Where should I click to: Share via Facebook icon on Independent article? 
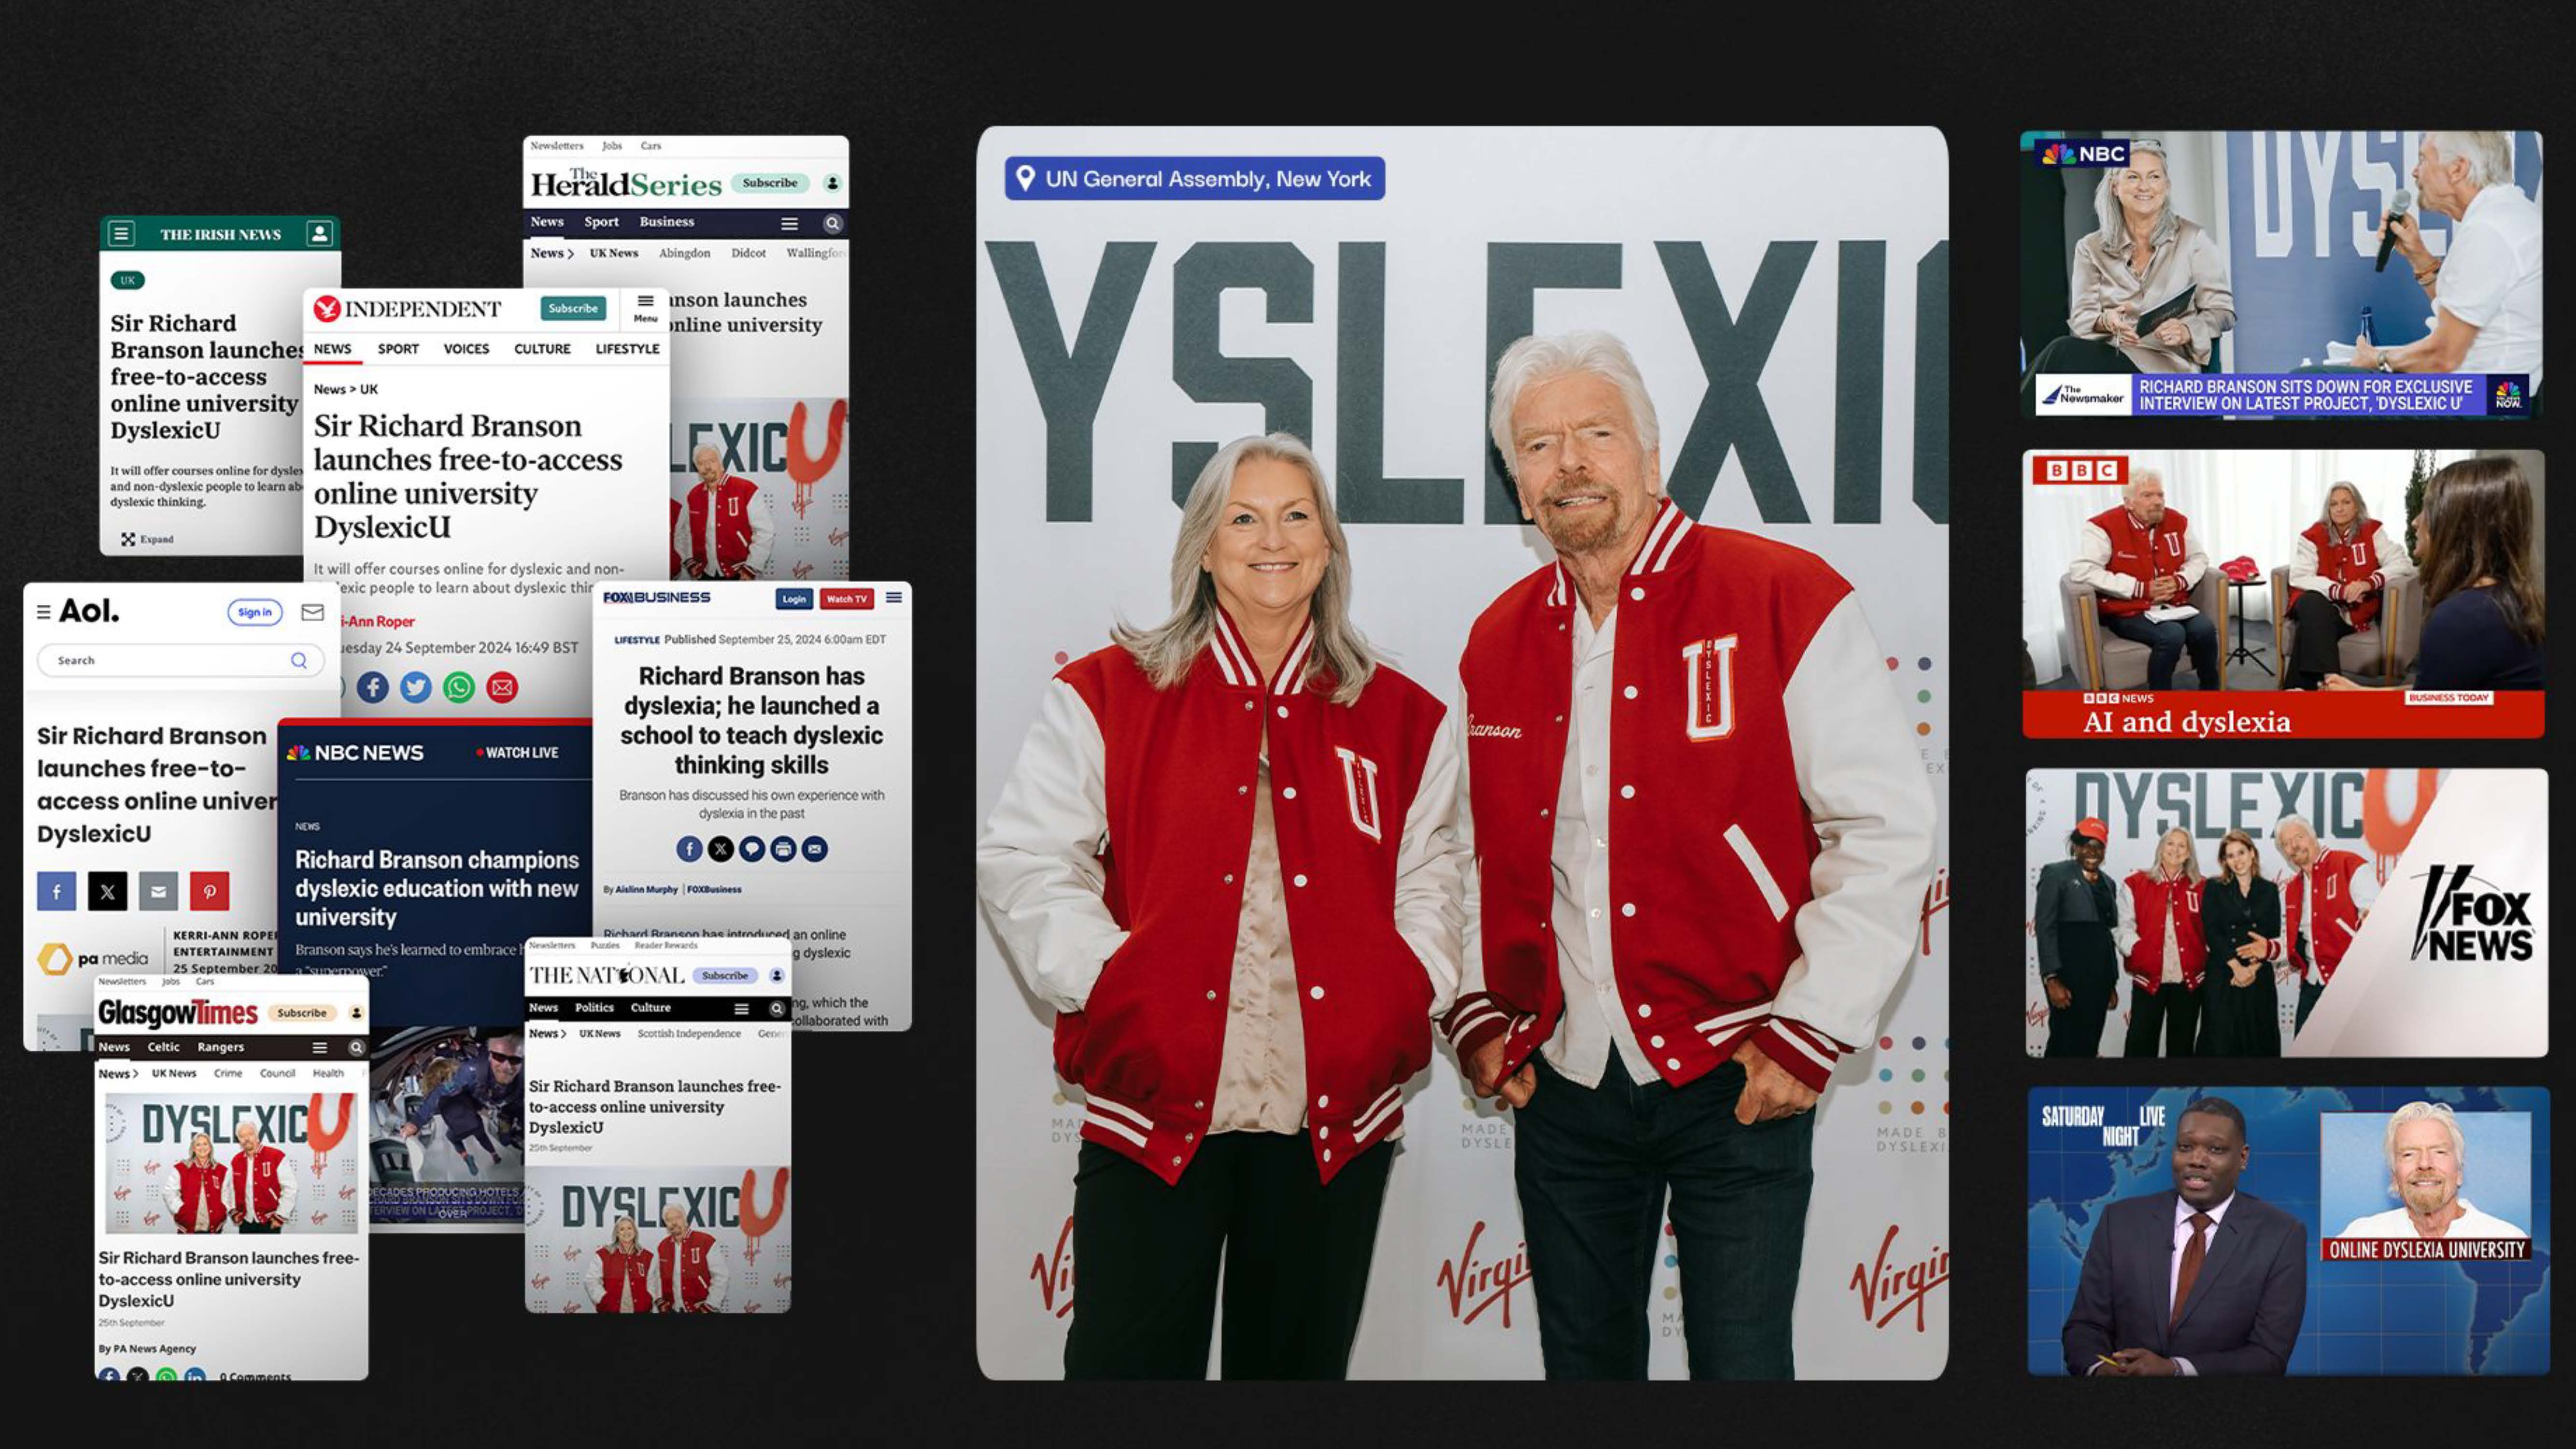[373, 687]
